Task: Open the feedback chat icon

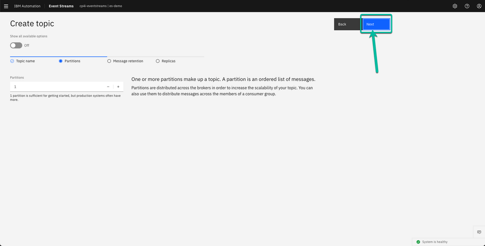Action: (x=479, y=232)
